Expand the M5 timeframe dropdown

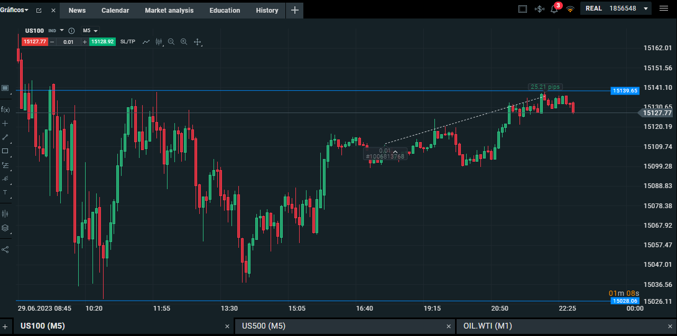pyautogui.click(x=90, y=31)
